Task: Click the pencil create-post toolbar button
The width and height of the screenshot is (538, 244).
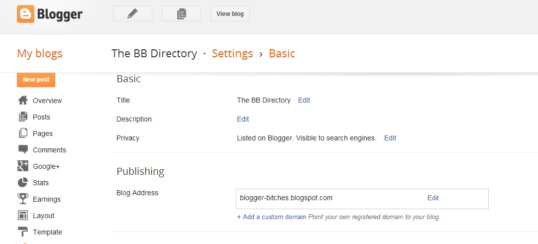Action: (133, 14)
